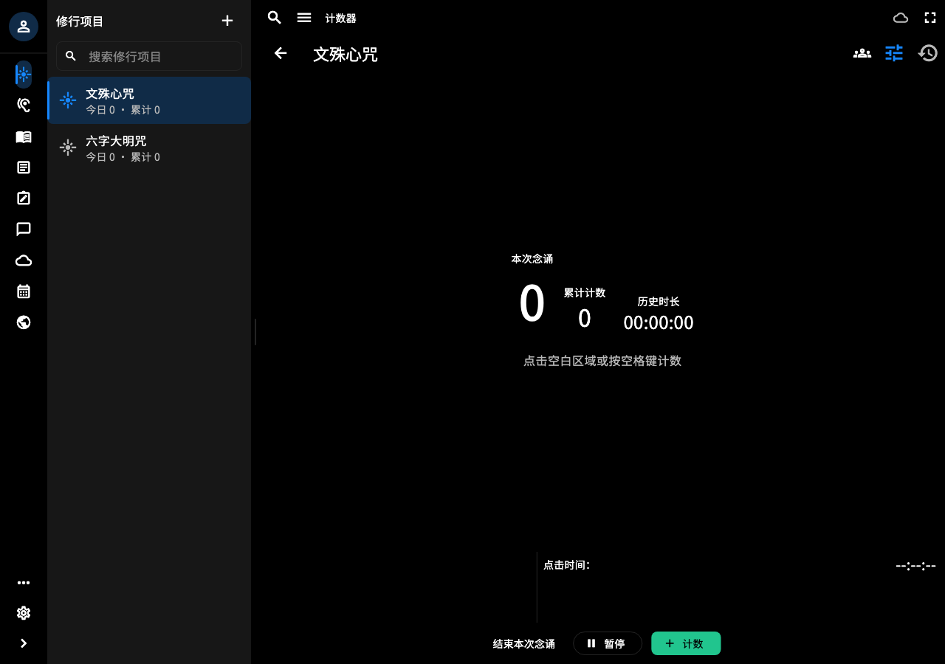945x664 pixels.
Task: Open the chat bubble icon in navigation rail
Action: [24, 229]
